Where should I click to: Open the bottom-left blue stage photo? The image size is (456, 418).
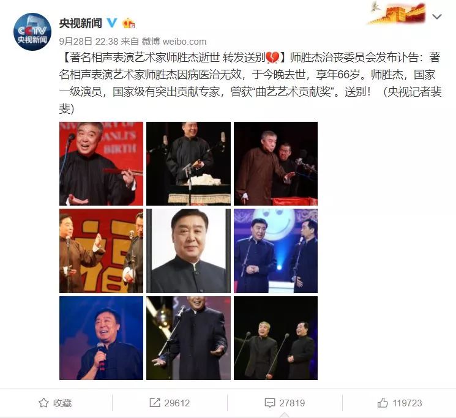101,338
